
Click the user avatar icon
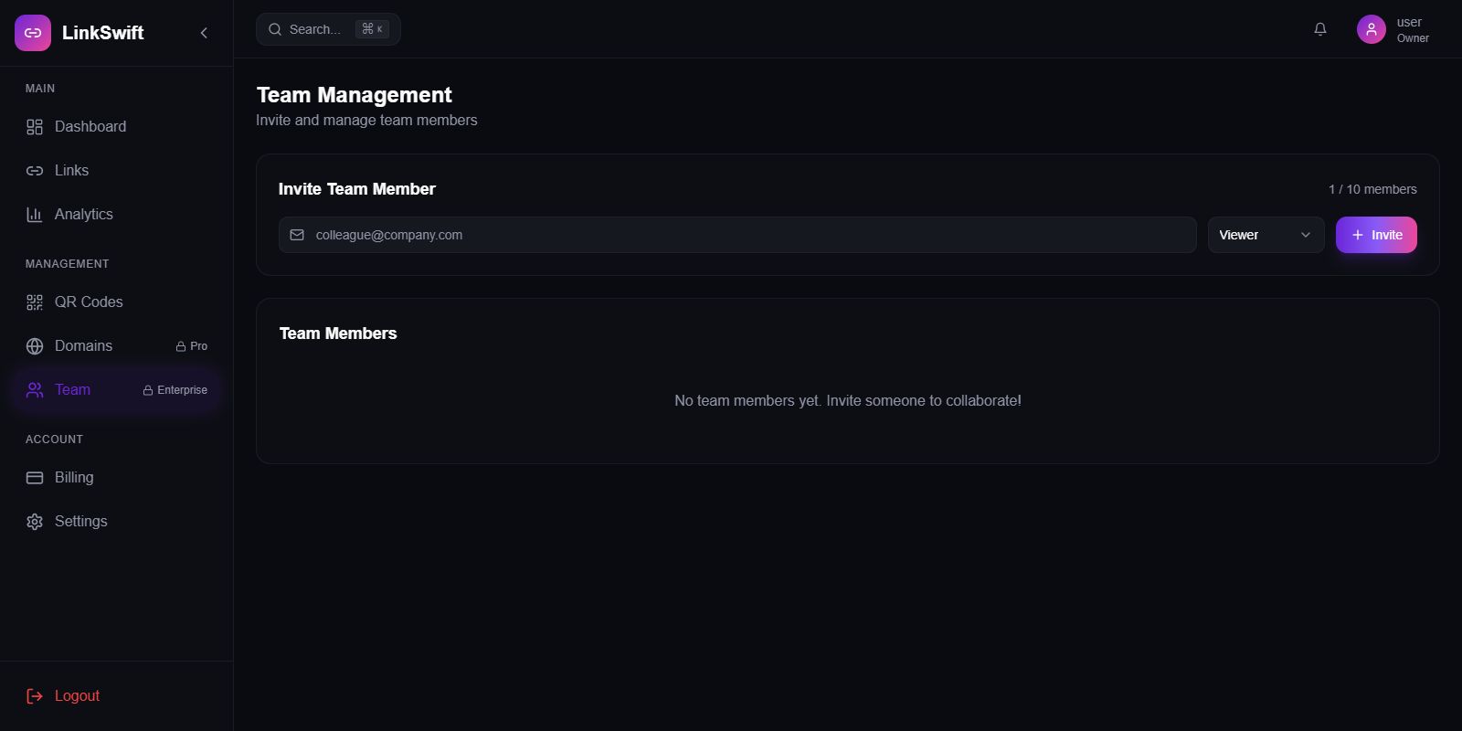pyautogui.click(x=1371, y=29)
